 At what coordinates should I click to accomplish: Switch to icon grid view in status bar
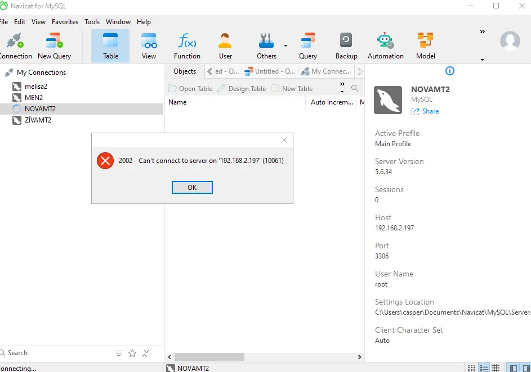click(x=471, y=368)
